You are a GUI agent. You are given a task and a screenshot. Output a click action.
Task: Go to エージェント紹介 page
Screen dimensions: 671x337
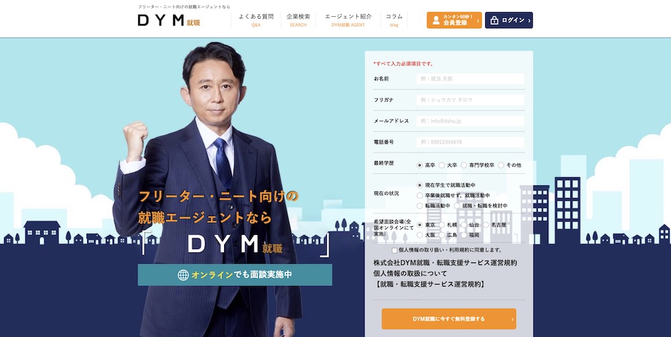click(x=348, y=20)
